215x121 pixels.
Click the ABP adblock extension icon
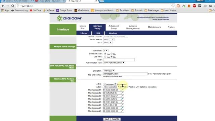pyautogui.click(x=194, y=6)
